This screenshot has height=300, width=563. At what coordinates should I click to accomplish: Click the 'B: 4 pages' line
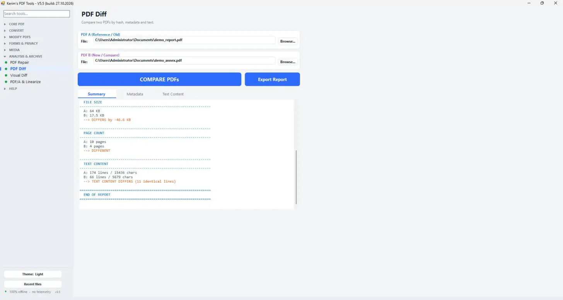tap(94, 146)
